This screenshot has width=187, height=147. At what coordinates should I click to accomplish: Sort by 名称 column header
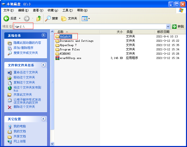coord(77,32)
